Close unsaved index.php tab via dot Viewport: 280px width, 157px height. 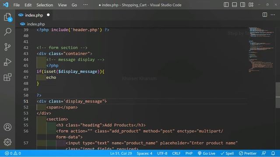48,15
